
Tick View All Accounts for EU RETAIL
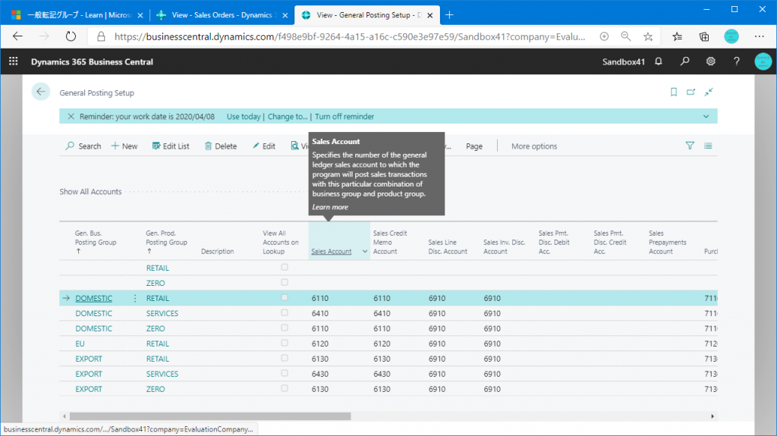[x=285, y=343]
